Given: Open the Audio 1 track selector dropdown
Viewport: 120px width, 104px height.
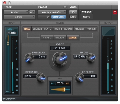Looking at the screenshot, I should click(16, 12).
